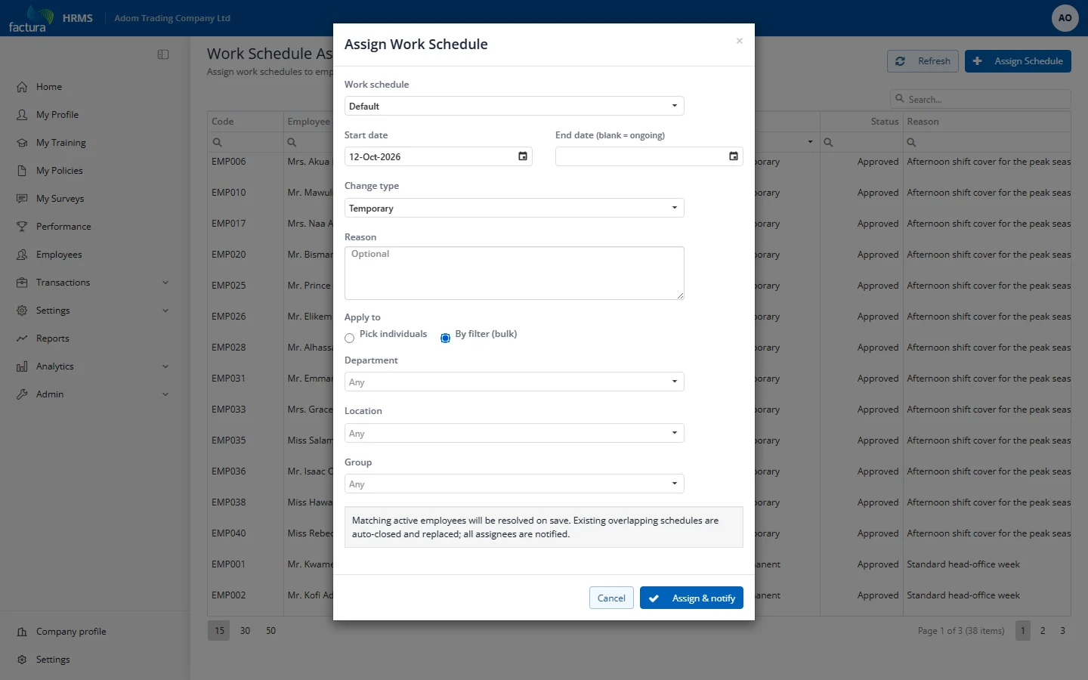Select the Pick individuals radio button
This screenshot has height=680, width=1088.
point(349,338)
